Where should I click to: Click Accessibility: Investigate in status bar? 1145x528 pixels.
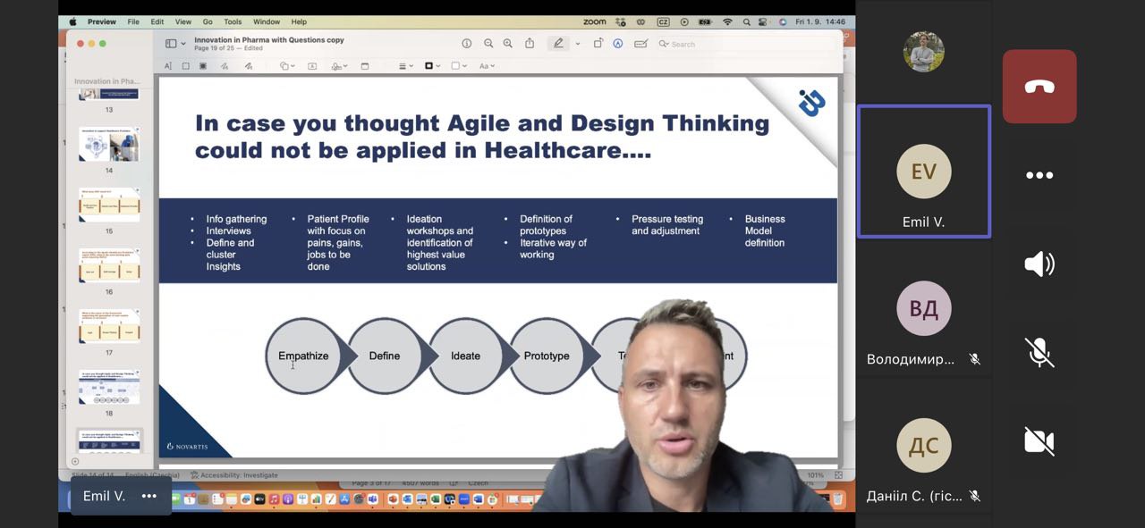234,475
